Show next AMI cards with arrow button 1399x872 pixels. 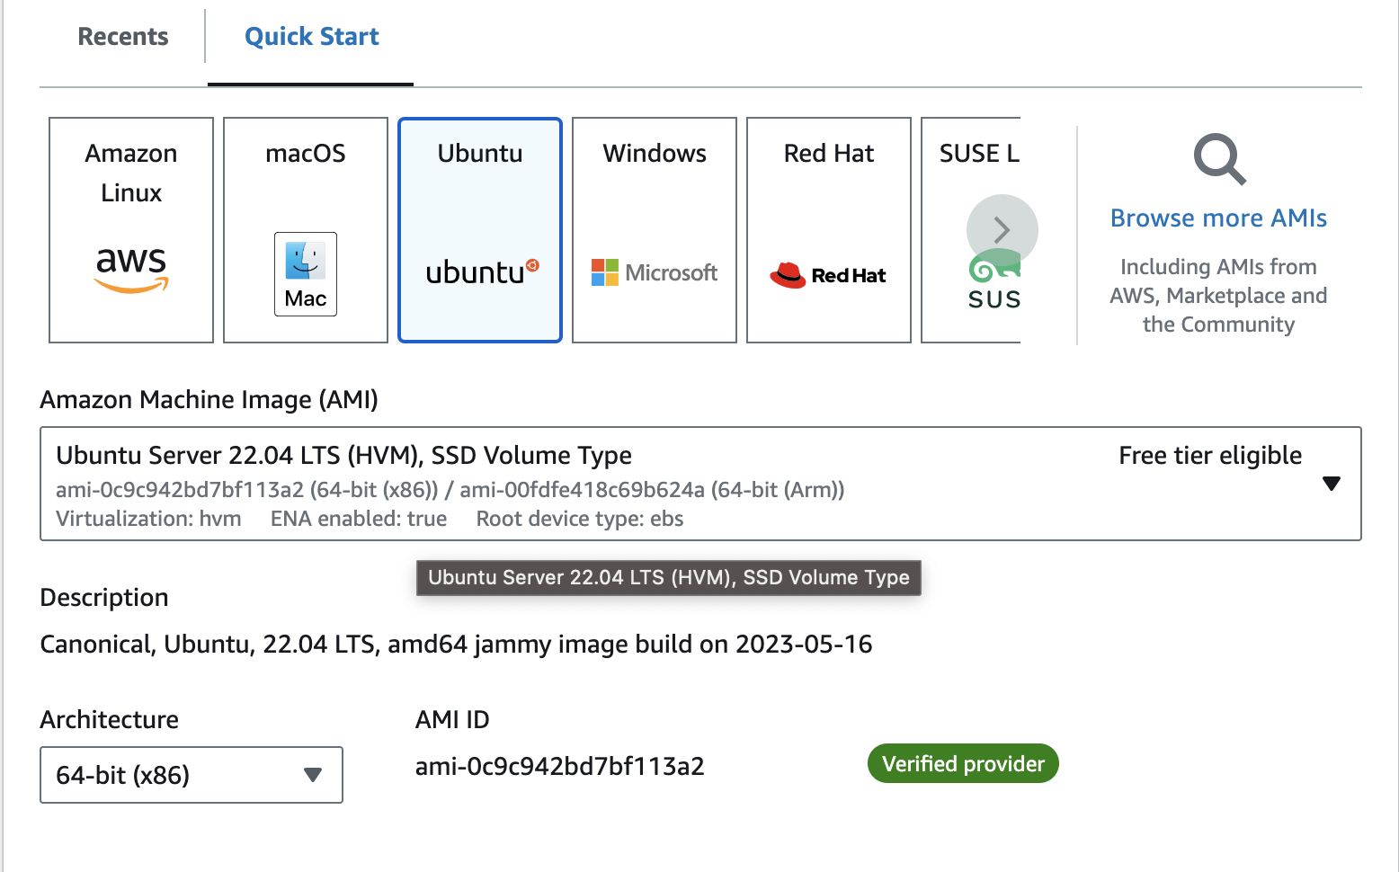coord(1002,230)
